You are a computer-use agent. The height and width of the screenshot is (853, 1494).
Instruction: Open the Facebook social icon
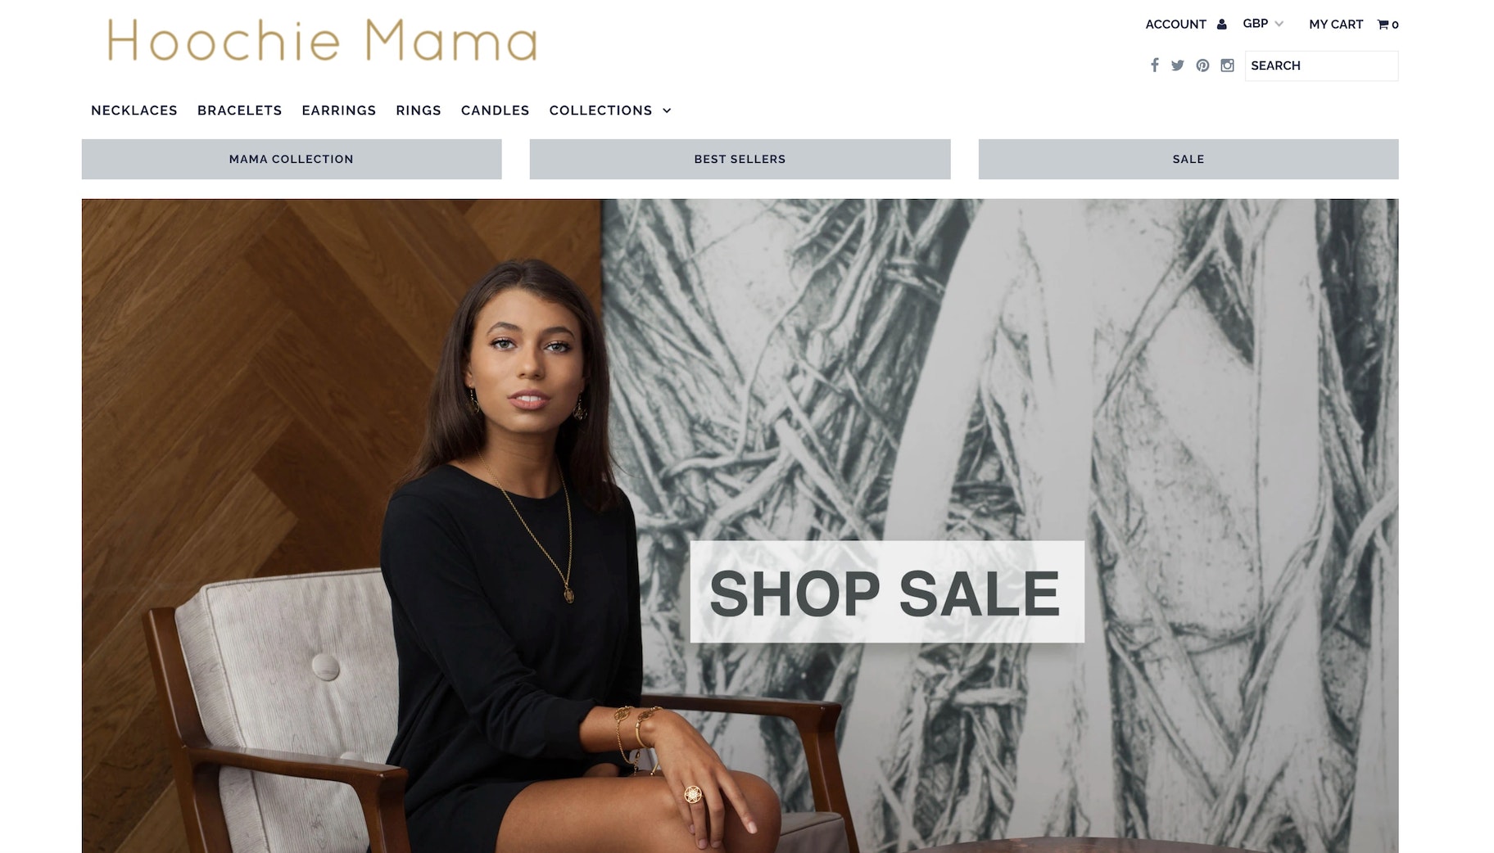coord(1154,65)
